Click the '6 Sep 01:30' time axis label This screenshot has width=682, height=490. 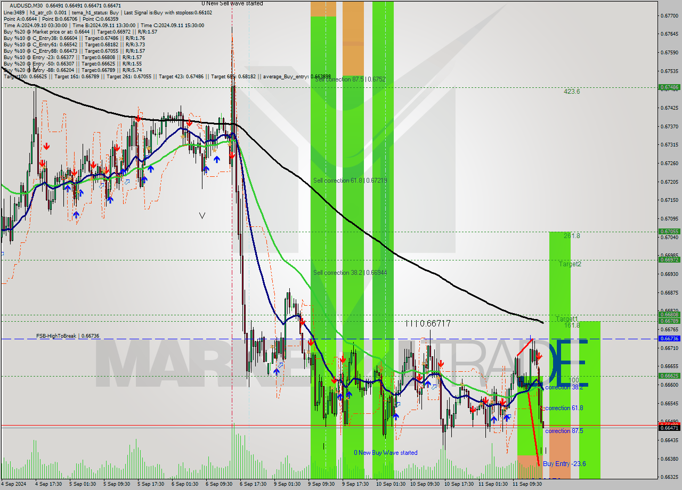pyautogui.click(x=185, y=484)
